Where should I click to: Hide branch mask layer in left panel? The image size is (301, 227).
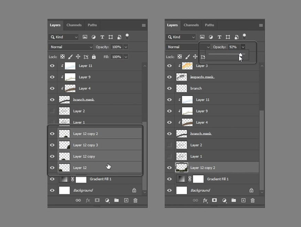(52, 100)
